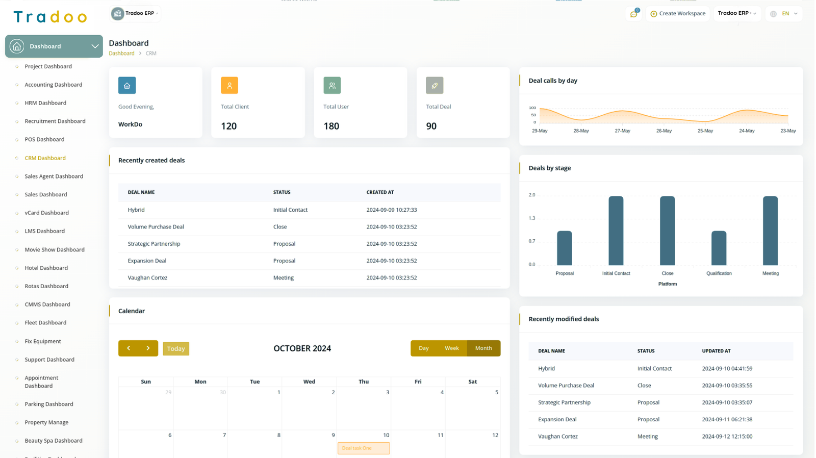This screenshot has width=816, height=458.
Task: Click the Total Deal rocket icon
Action: point(435,86)
